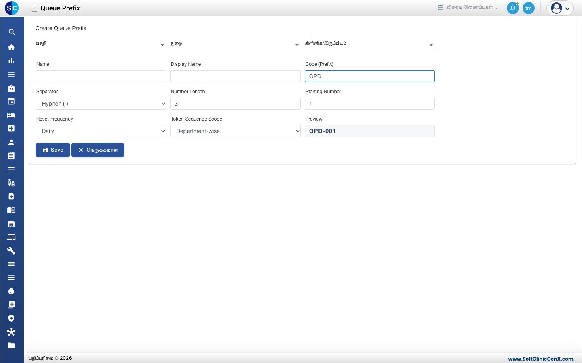582x363 pixels.
Task: Open the shield icon in sidebar
Action: 11,318
